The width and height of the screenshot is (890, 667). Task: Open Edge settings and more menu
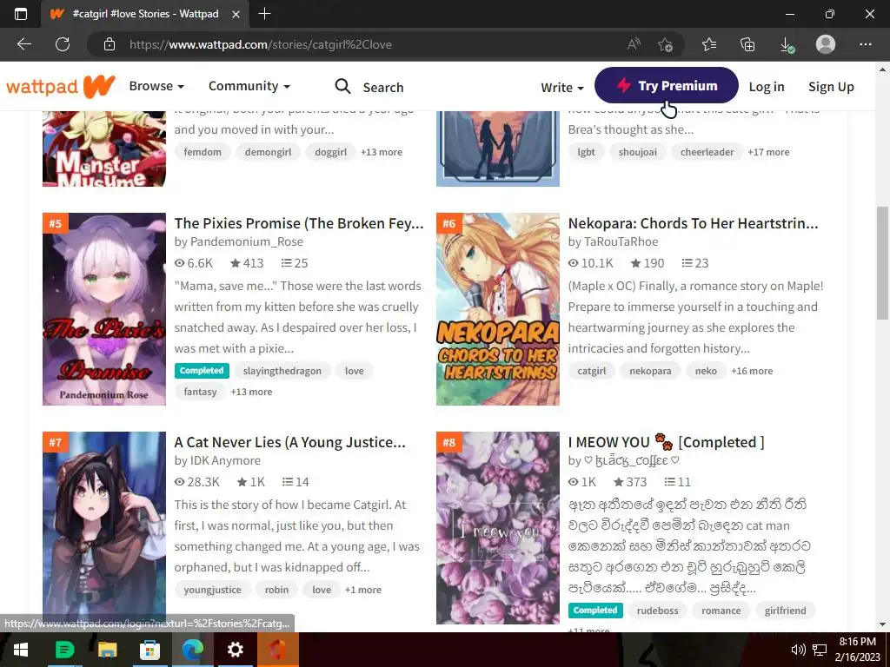[x=865, y=44]
